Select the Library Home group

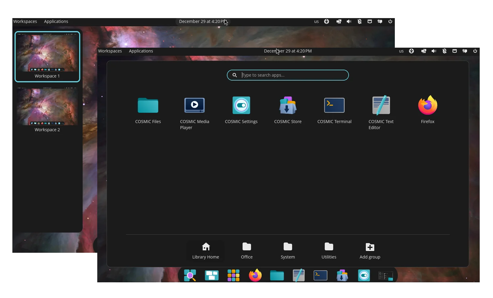click(206, 251)
